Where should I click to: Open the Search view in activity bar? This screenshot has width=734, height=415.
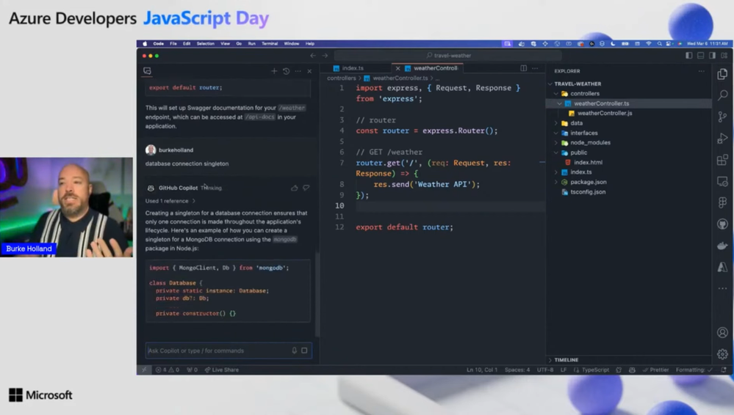[x=722, y=95]
